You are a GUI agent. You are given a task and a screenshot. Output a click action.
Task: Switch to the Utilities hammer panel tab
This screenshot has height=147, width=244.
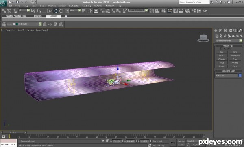click(x=240, y=30)
